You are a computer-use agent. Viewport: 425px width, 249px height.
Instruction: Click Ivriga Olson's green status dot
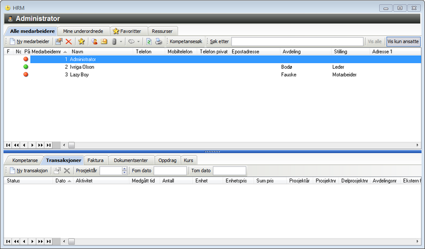pos(26,67)
